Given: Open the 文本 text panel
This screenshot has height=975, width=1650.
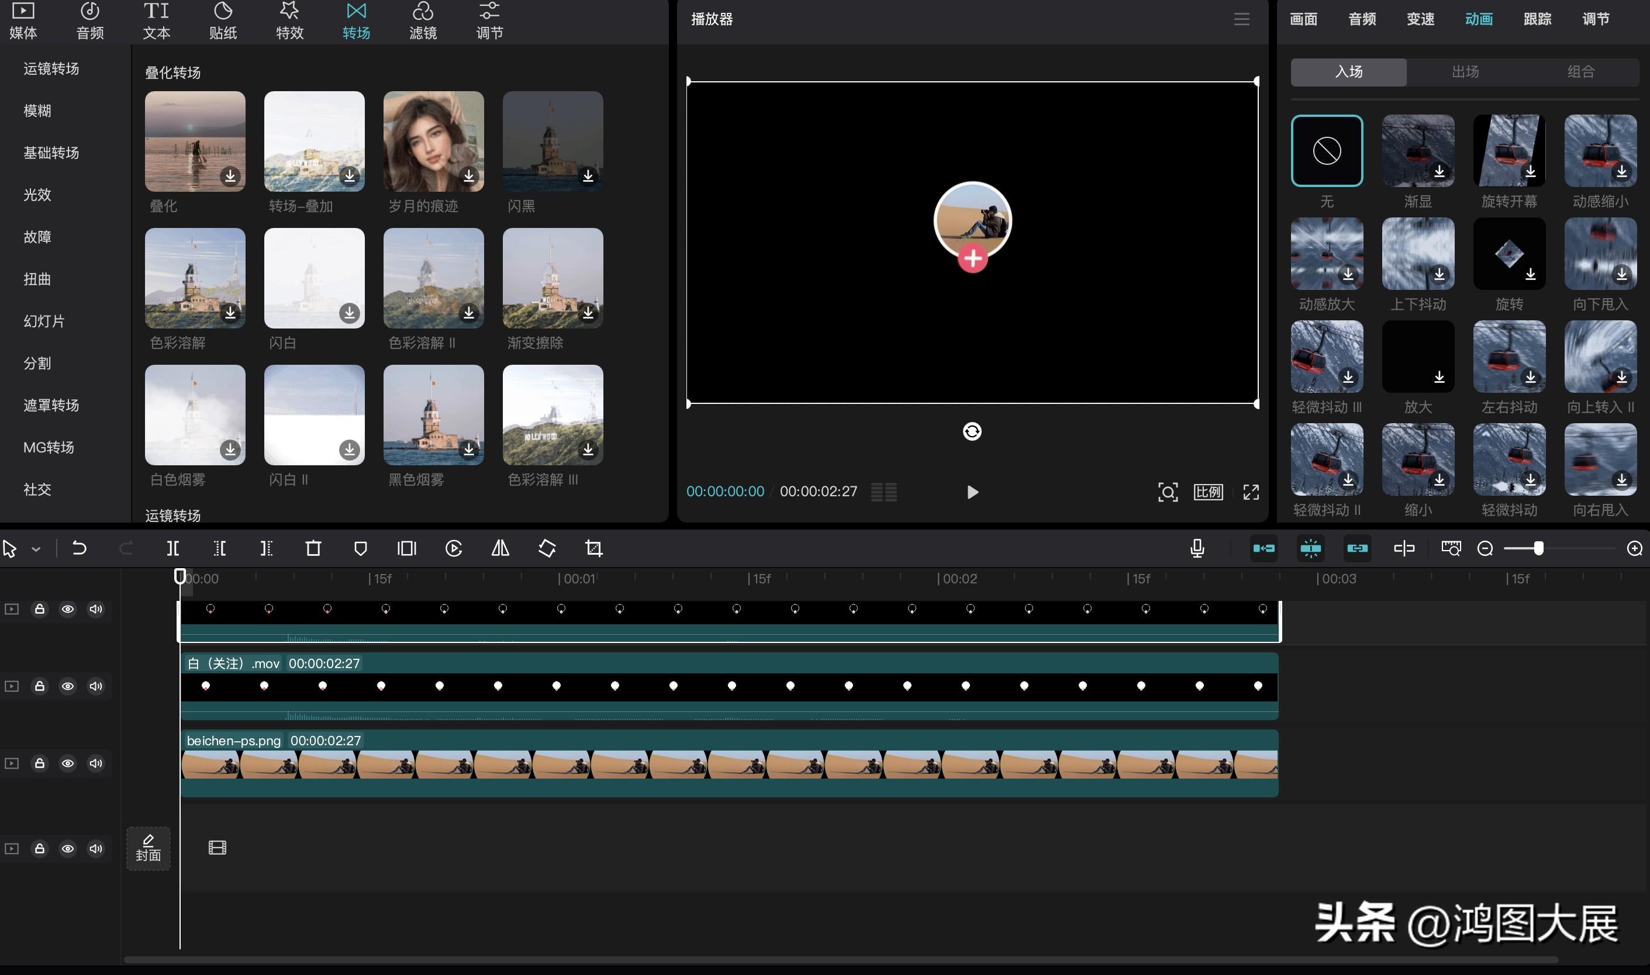Looking at the screenshot, I should 156,21.
